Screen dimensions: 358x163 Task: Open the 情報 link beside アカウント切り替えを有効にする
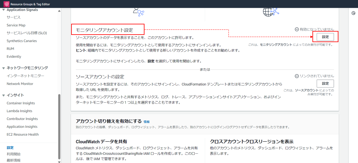coord(147,122)
